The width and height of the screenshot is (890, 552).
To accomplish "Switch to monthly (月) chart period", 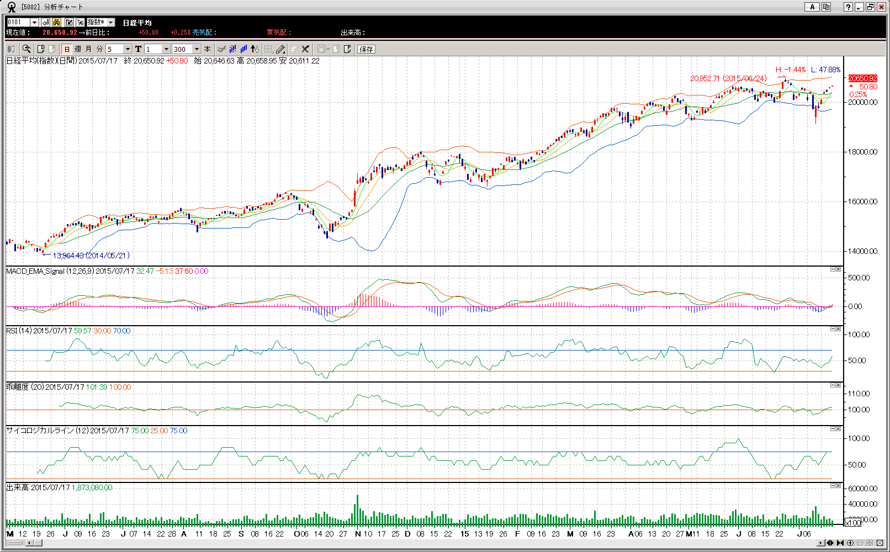I will coord(88,49).
